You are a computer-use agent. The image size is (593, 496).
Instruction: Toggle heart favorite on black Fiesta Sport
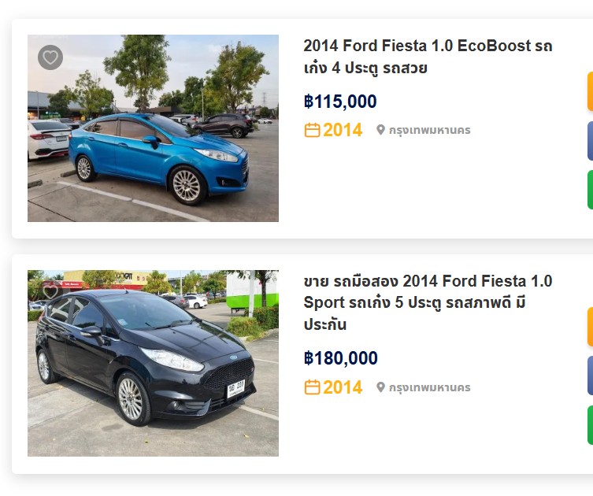point(50,292)
